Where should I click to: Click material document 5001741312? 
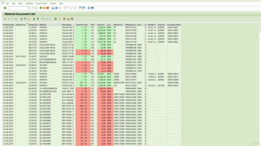[131, 28]
